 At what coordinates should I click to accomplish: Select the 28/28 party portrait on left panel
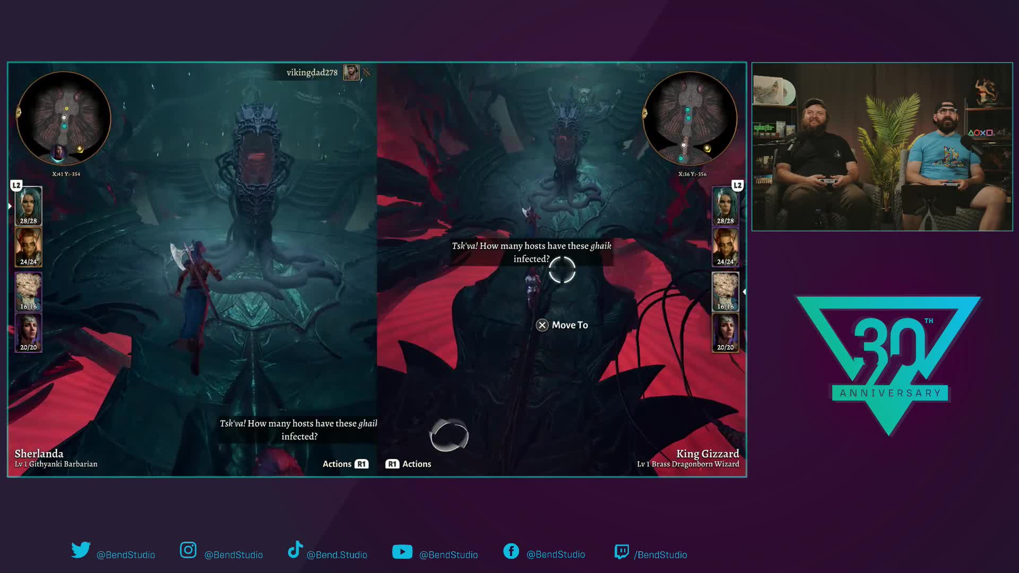click(28, 206)
